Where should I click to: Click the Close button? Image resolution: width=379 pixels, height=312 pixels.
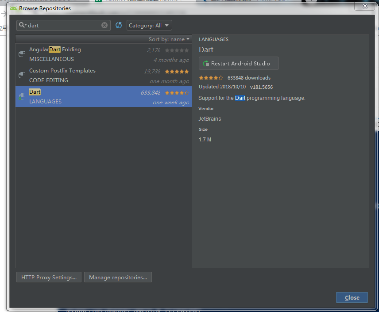tap(352, 297)
